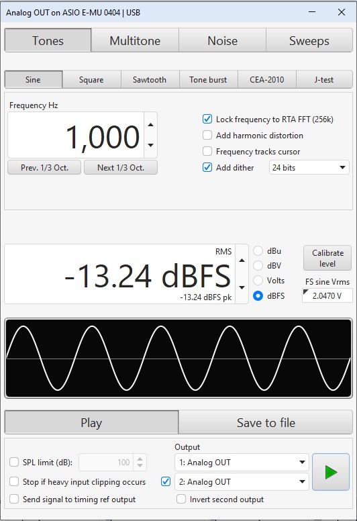This screenshot has width=357, height=521.
Task: Click Save to file button
Action: (266, 422)
